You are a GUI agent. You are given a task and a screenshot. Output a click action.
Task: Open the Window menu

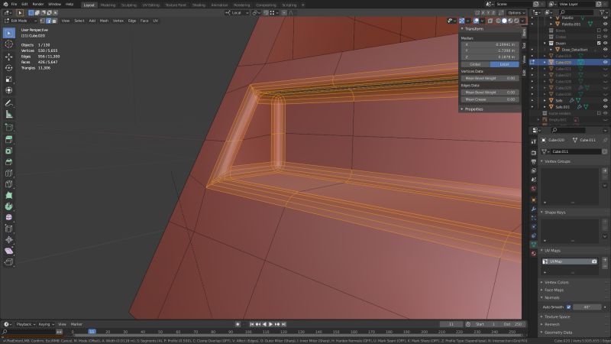point(54,5)
